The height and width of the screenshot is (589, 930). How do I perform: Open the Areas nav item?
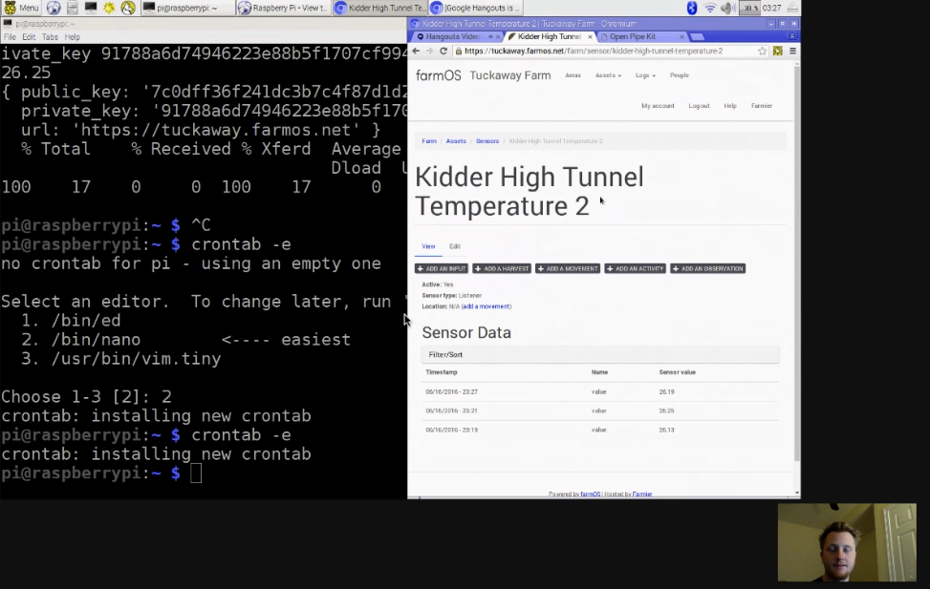(x=573, y=75)
